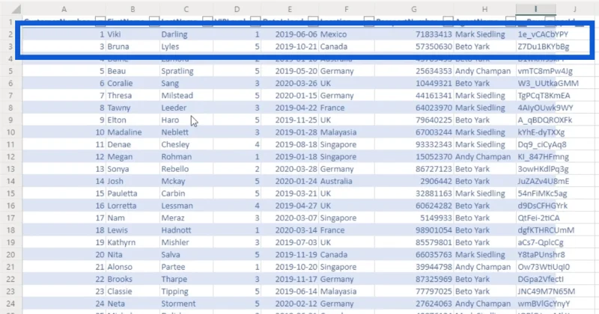Select row 14 header
The width and height of the screenshot is (599, 314).
tap(10, 181)
